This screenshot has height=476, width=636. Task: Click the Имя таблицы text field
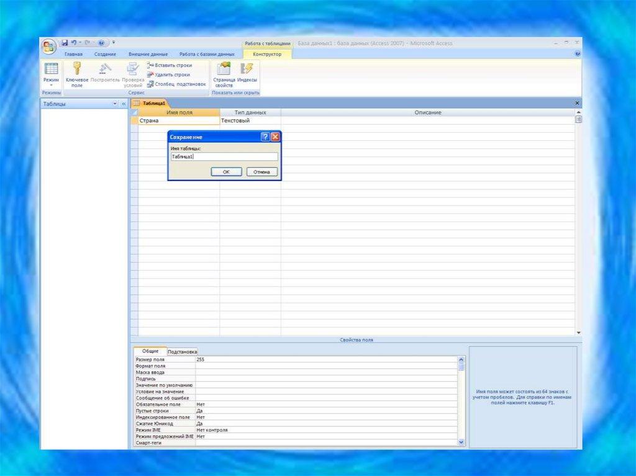point(224,157)
